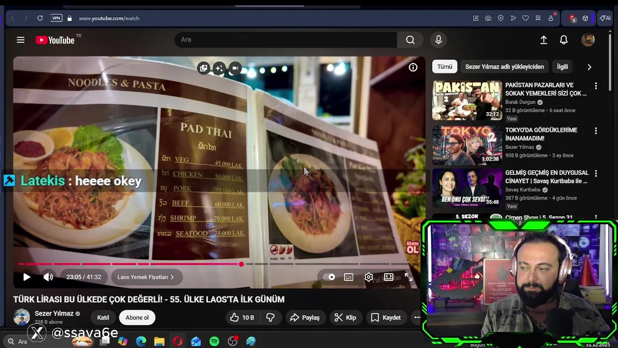This screenshot has height=348, width=618.
Task: Open options menu for Savaş Kurtbaba video
Action: click(x=596, y=173)
